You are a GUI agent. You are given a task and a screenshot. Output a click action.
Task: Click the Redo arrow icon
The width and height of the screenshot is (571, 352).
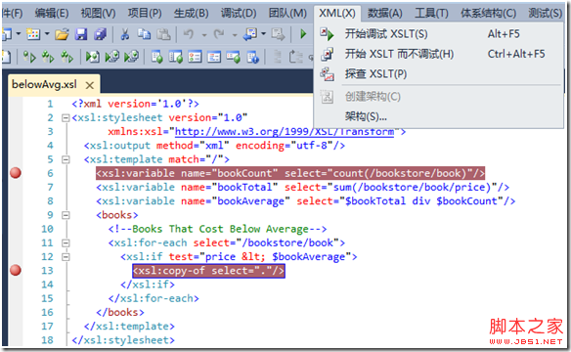[x=219, y=34]
